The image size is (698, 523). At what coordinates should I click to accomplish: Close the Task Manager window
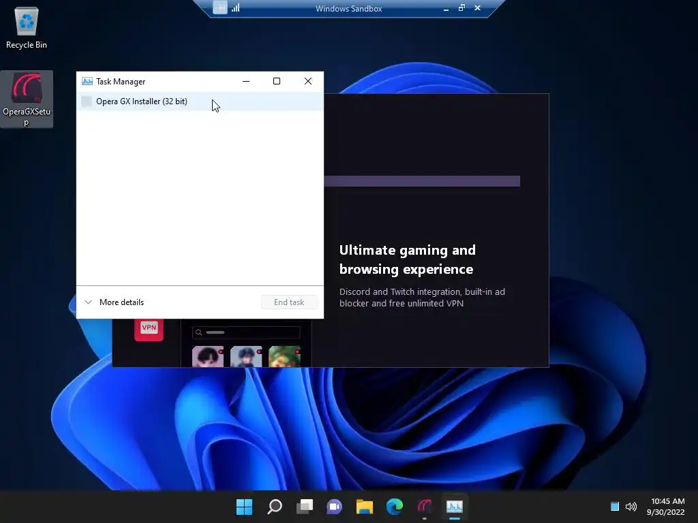308,82
